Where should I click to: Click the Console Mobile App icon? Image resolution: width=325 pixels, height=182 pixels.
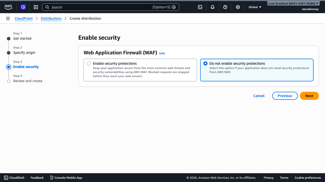[52, 178]
